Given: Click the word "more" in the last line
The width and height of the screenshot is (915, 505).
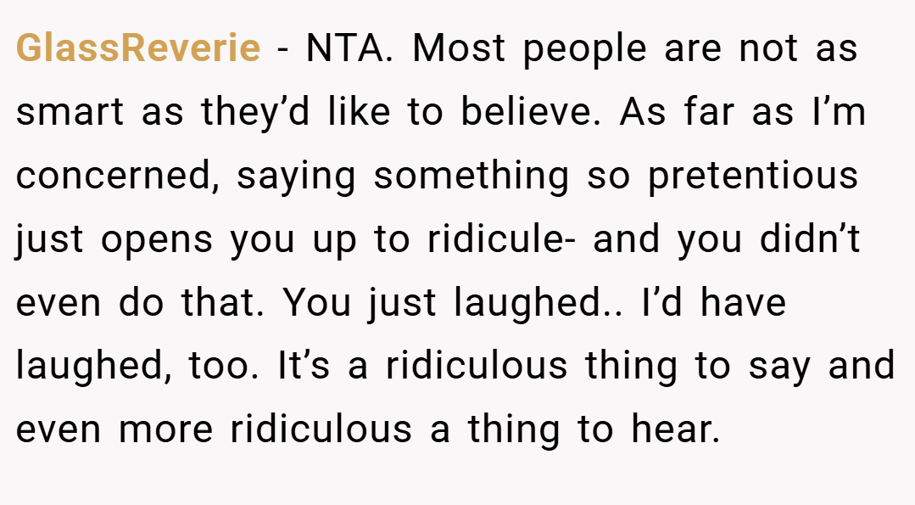Looking at the screenshot, I should pos(165,430).
